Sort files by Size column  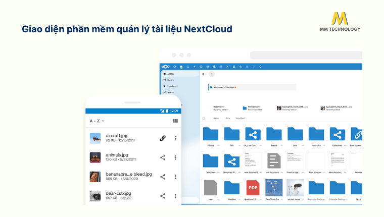coord(228,119)
